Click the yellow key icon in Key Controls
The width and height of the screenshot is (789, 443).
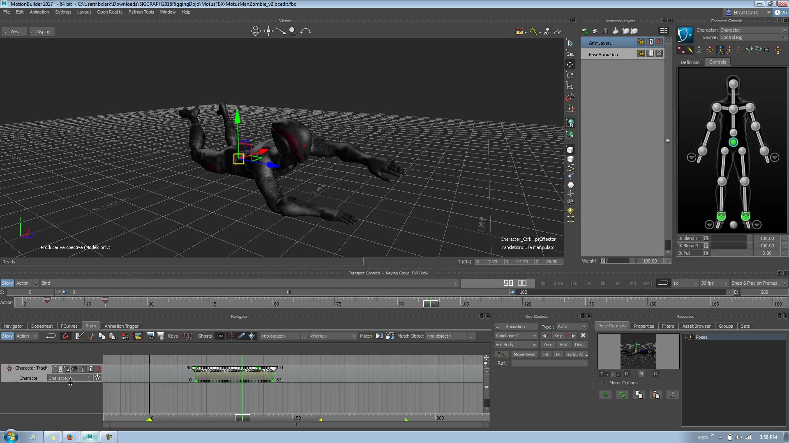[501, 354]
